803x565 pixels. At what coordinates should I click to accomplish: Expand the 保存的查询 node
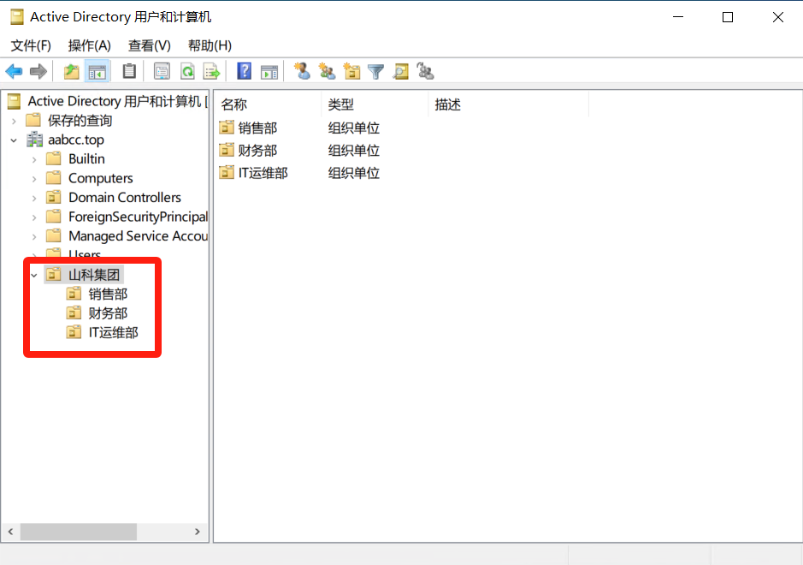tap(14, 121)
